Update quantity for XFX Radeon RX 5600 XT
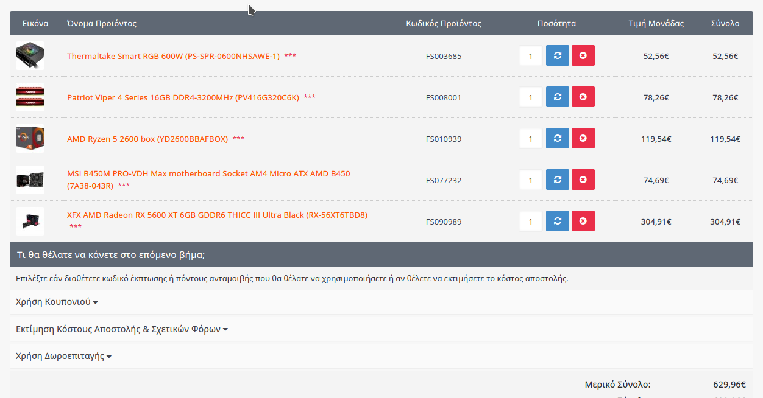This screenshot has height=398, width=763. click(x=557, y=221)
